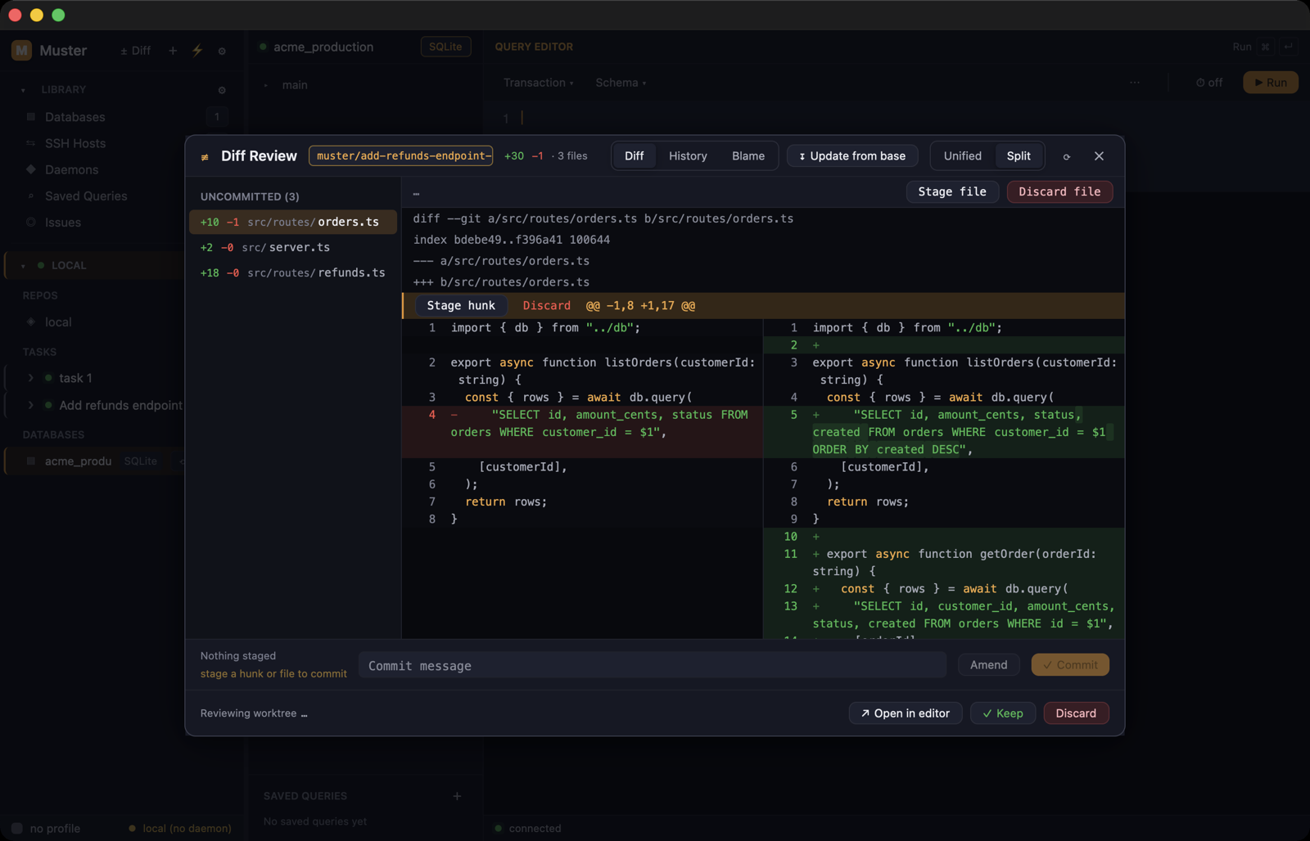Click the Commit message input field
This screenshot has width=1310, height=841.
point(653,665)
